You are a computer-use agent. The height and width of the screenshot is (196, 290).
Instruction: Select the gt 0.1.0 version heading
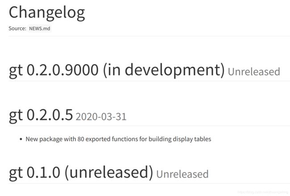coord(34,172)
